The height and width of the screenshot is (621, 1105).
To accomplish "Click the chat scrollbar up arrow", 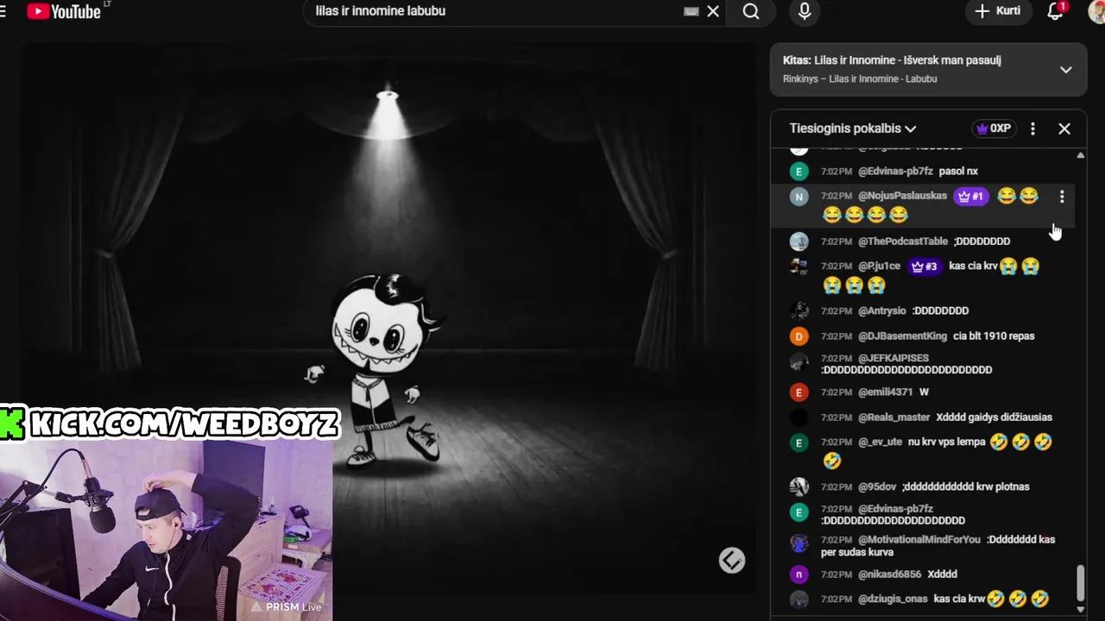I will coord(1081,155).
